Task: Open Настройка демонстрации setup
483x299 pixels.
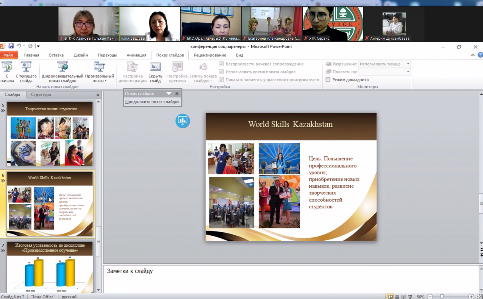Action: pos(133,72)
